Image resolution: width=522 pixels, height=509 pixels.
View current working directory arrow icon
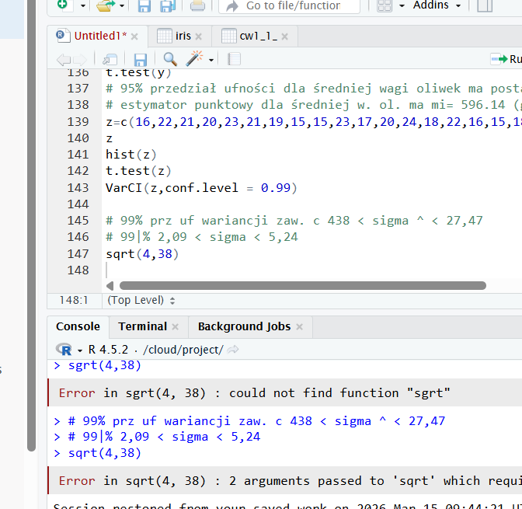tap(233, 350)
